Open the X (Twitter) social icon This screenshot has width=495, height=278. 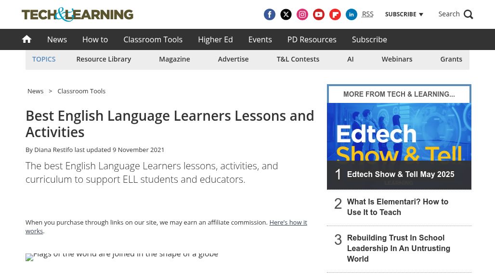[286, 14]
